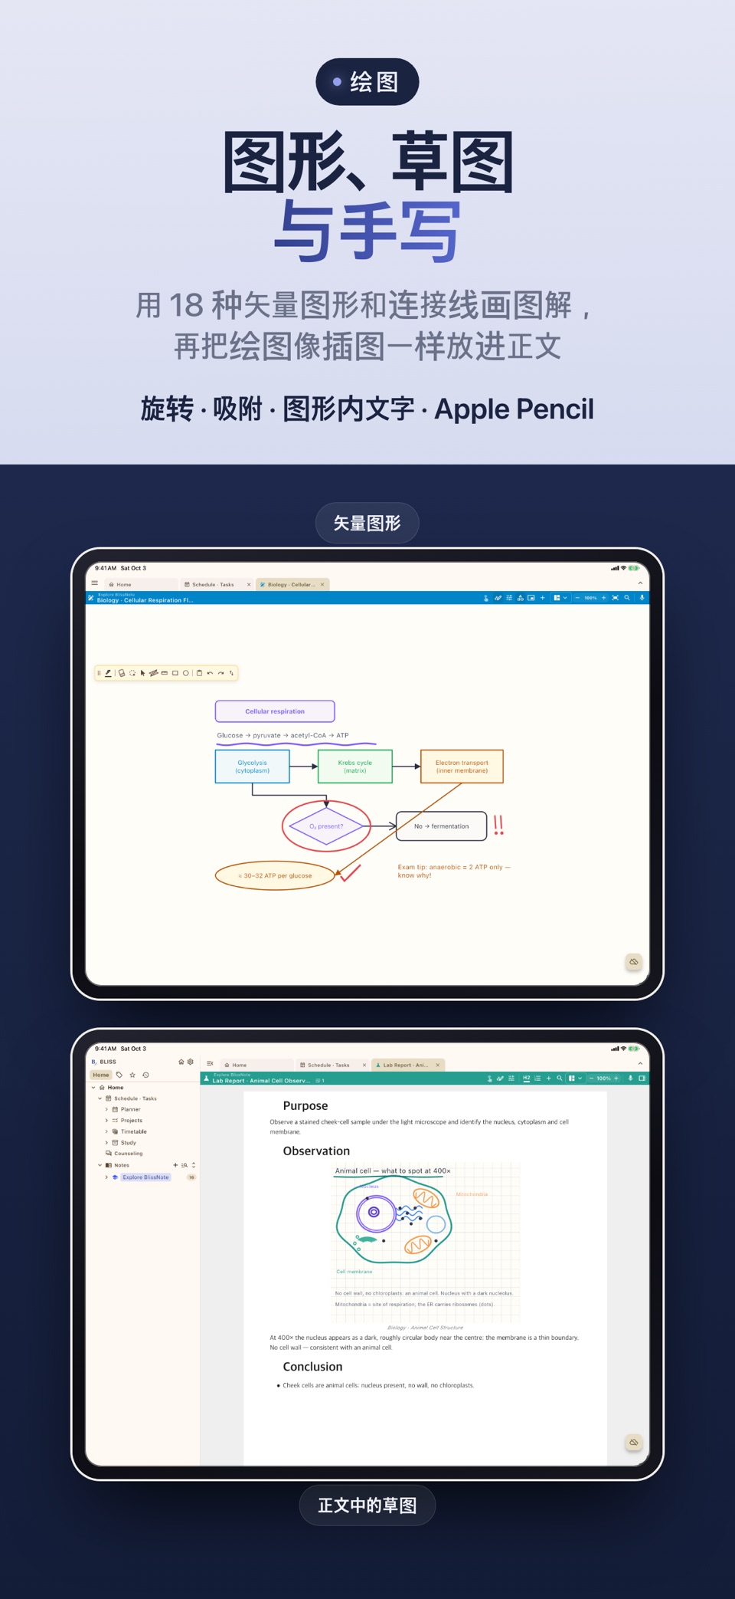735x1599 pixels.
Task: Select the O₂ present? diamond shape
Action: pos(326,826)
